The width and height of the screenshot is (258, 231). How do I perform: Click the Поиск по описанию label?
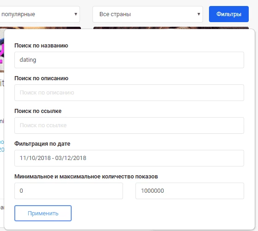[41, 78]
